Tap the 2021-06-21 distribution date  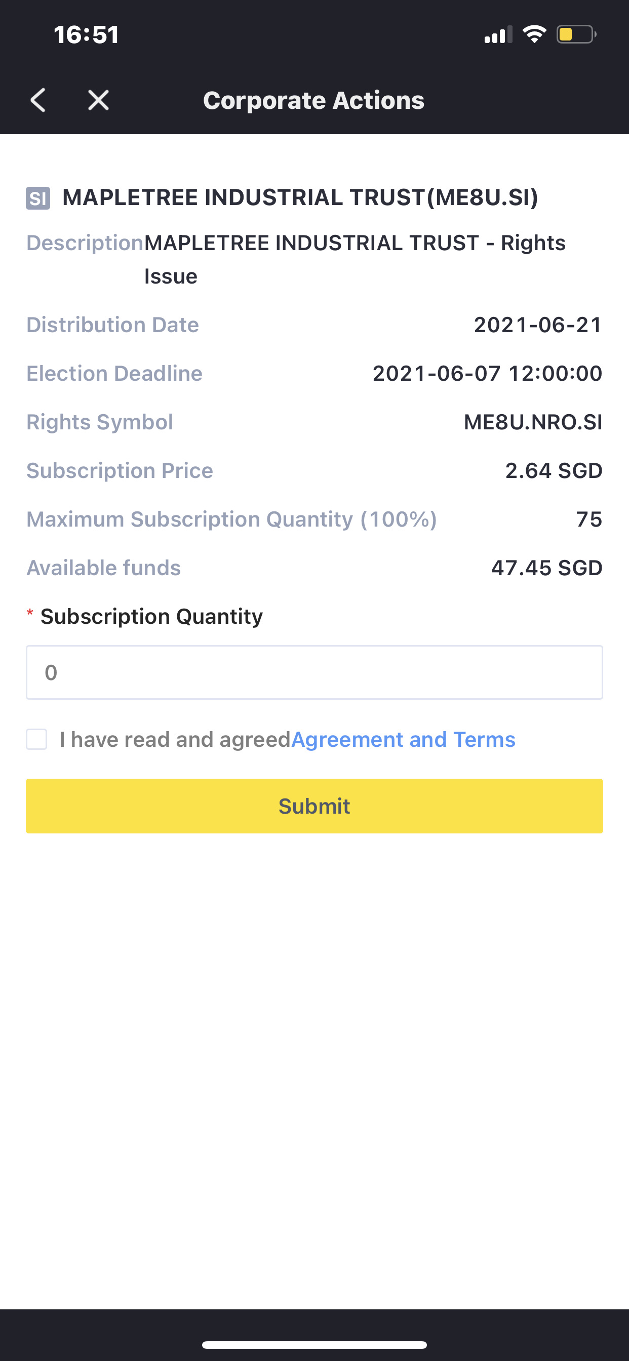[x=537, y=325]
